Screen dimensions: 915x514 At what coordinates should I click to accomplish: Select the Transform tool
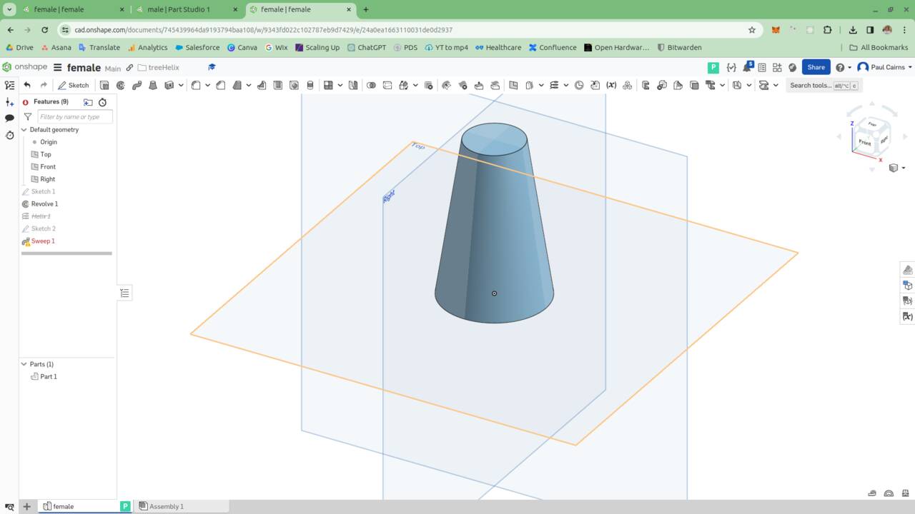(x=404, y=85)
